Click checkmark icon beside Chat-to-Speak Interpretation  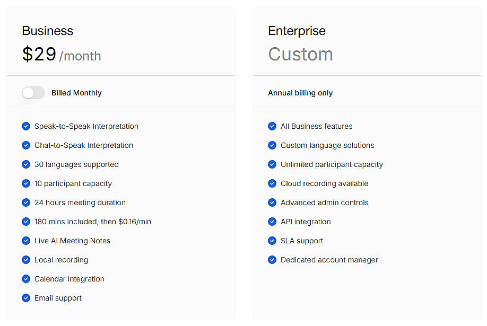point(26,145)
